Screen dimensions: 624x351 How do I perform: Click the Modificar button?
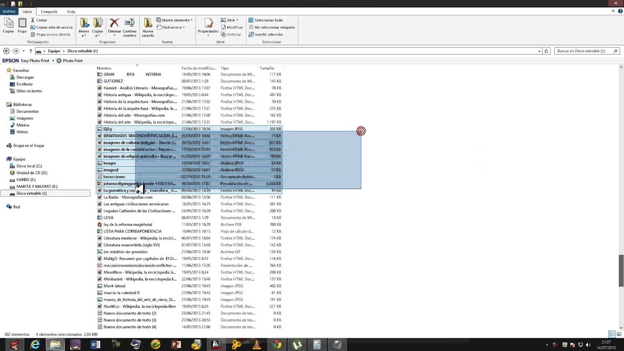point(232,27)
